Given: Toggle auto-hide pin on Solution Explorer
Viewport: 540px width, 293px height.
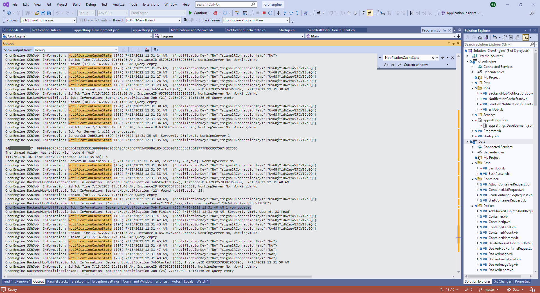Looking at the screenshot, I should [530, 30].
